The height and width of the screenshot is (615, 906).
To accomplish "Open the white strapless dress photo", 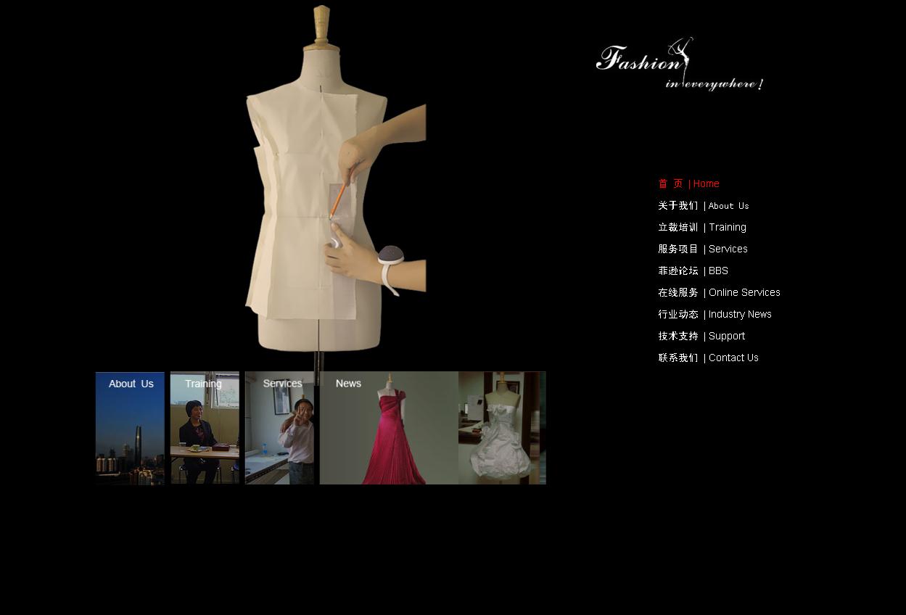I will pos(501,435).
